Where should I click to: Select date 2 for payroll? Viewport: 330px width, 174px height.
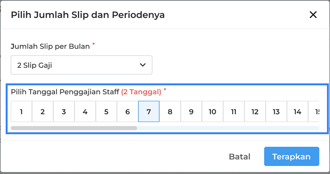coord(42,111)
